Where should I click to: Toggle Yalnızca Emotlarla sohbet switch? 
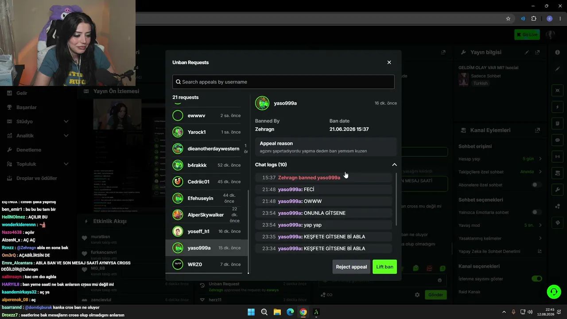pyautogui.click(x=536, y=212)
